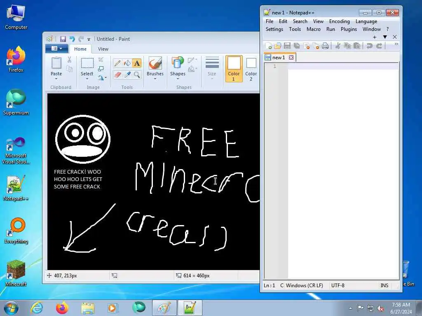The height and width of the screenshot is (316, 422).
Task: Expand the Shapes gallery dropdown arrow
Action: (178, 79)
